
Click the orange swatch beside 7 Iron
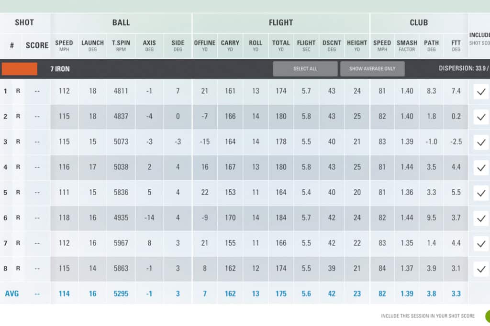(20, 69)
